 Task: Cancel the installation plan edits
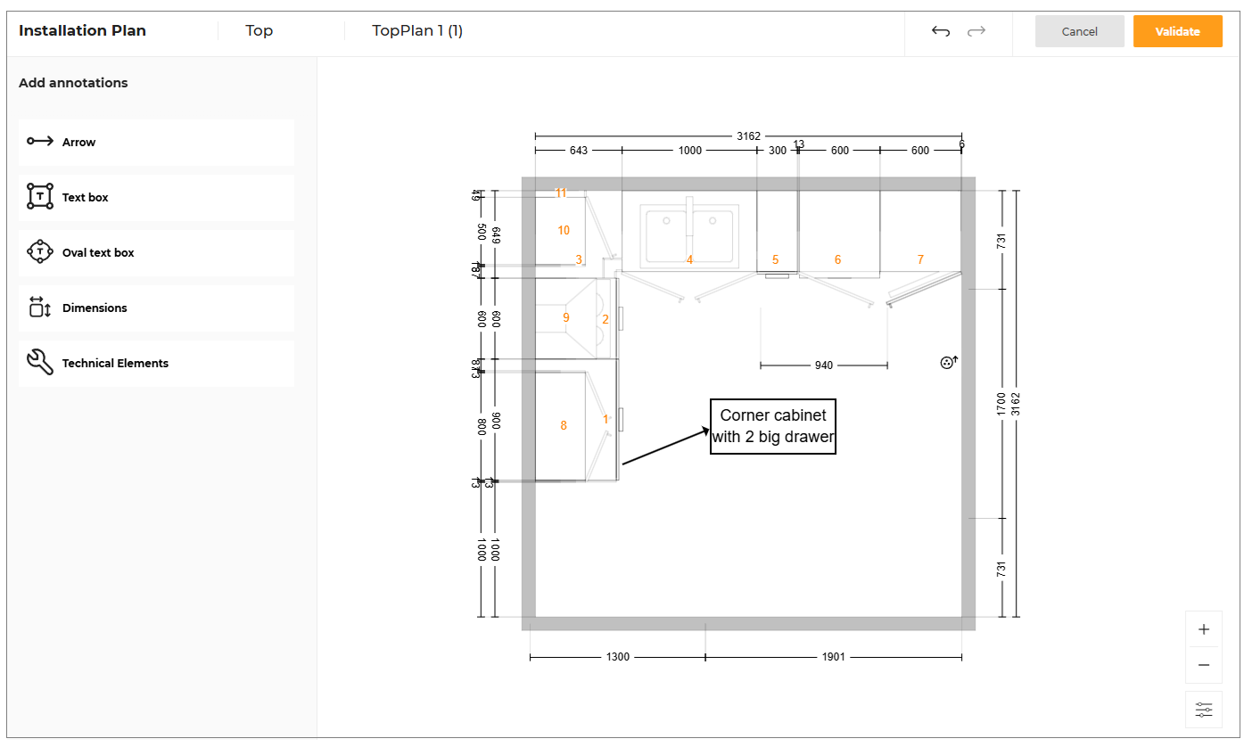pos(1080,31)
